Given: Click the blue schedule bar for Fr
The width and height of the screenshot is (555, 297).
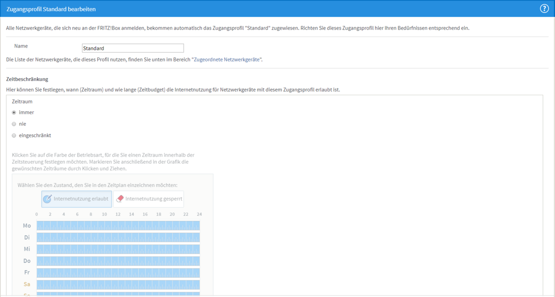Looking at the screenshot, I should [x=118, y=273].
